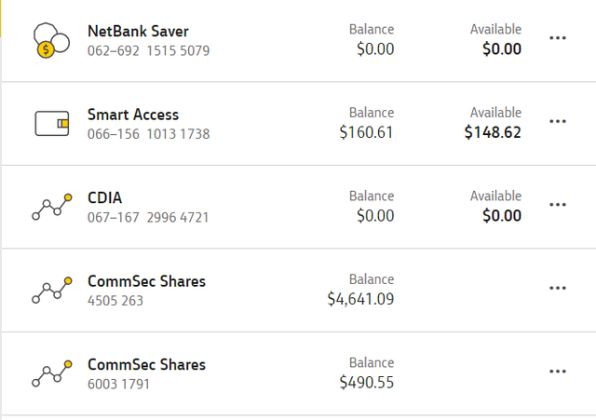Click the CDIA graph icon
The height and width of the screenshot is (420, 596).
click(x=52, y=207)
